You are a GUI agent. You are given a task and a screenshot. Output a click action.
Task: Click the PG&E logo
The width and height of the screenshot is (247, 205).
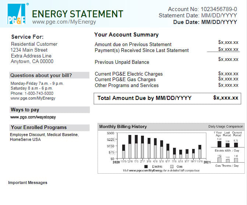17,14
